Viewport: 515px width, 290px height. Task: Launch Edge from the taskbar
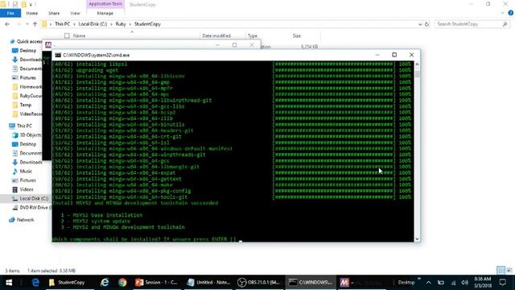point(35,283)
